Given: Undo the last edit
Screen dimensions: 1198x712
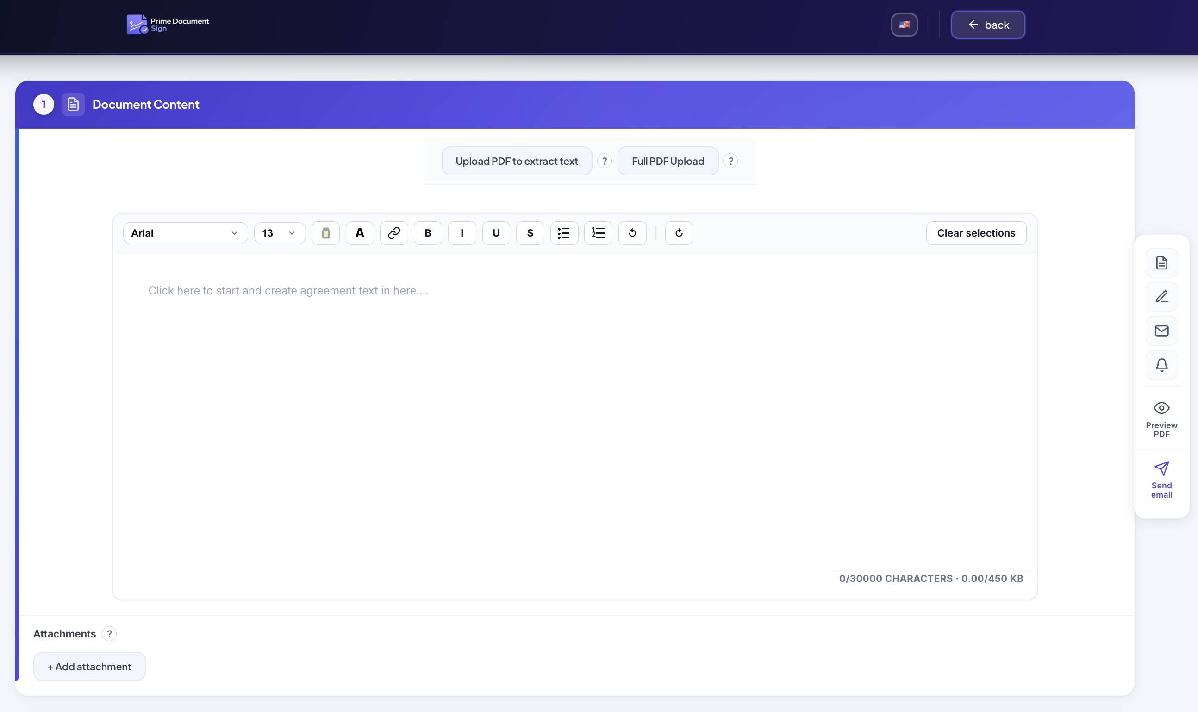Looking at the screenshot, I should coord(632,233).
